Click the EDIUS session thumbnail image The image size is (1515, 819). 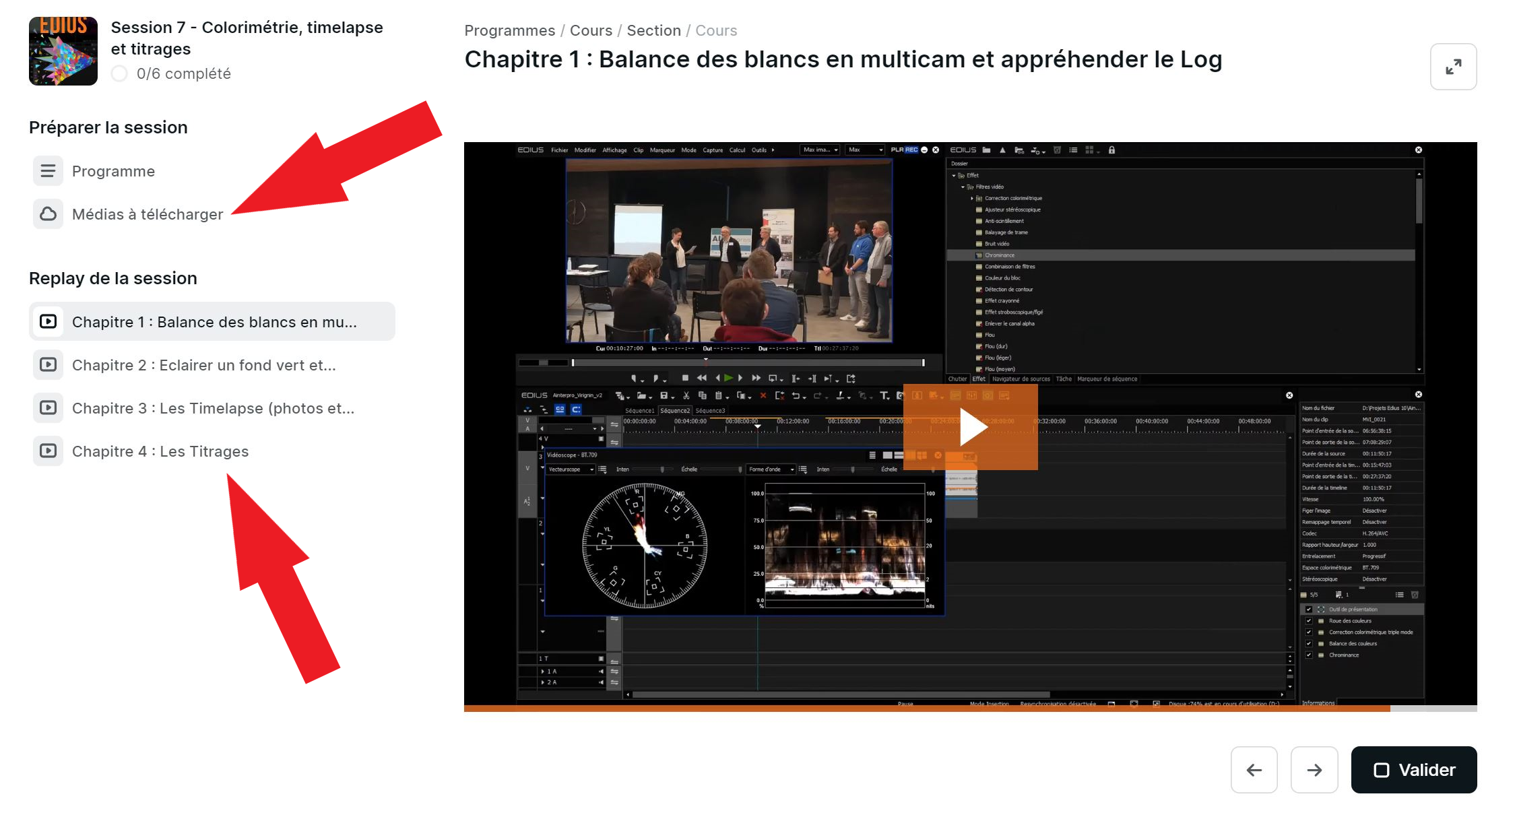tap(63, 51)
